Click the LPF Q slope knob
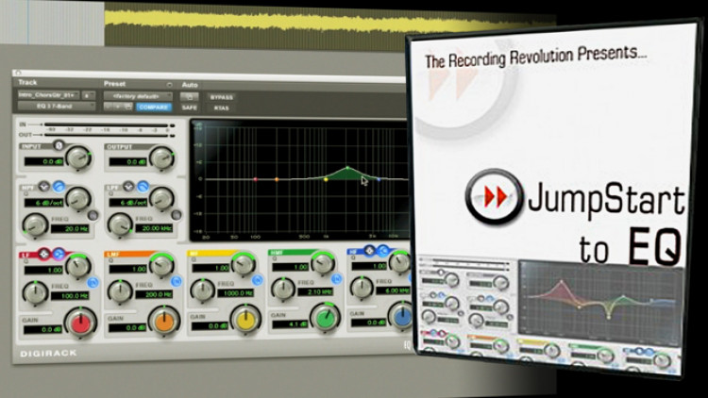Screen dimensions: 708x398 click(x=161, y=199)
